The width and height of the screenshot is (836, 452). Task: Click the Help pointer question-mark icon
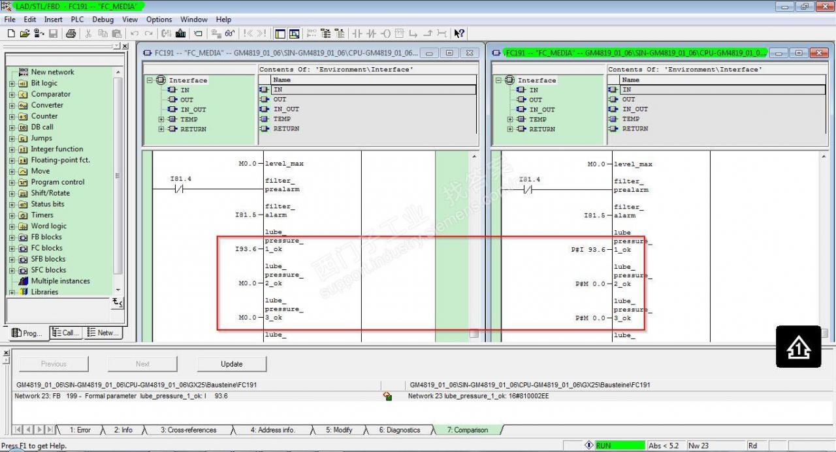pos(459,33)
